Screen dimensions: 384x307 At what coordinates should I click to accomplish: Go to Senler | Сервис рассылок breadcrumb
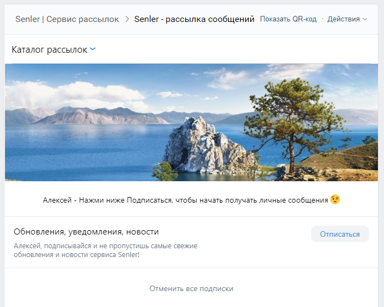point(67,19)
